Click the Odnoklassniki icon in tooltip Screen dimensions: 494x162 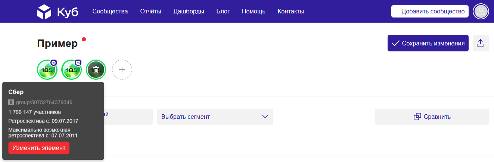(x=11, y=102)
